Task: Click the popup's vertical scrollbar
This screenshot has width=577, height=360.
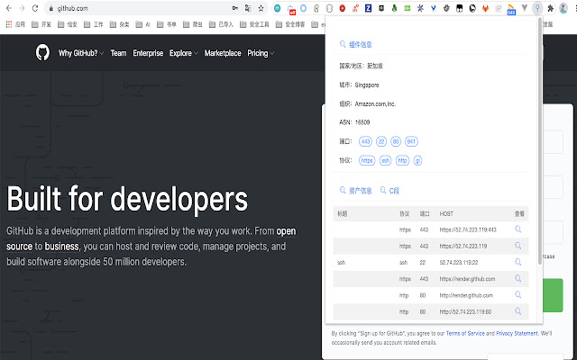Action: (x=540, y=135)
